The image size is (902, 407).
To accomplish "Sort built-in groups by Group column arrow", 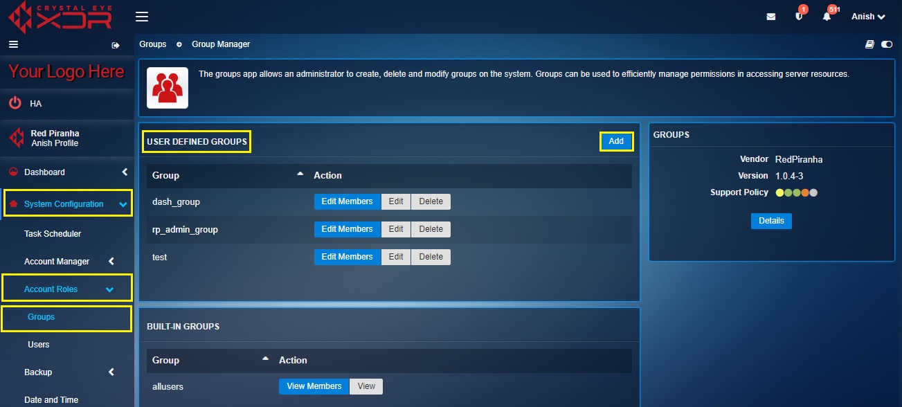I will point(266,359).
